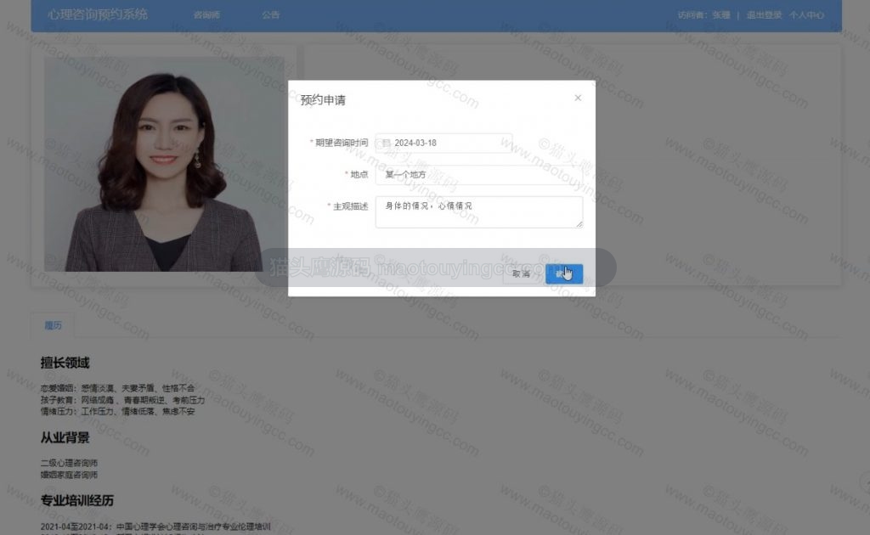The image size is (870, 535).
Task: Open 公告 in the top navigation
Action: 271,15
